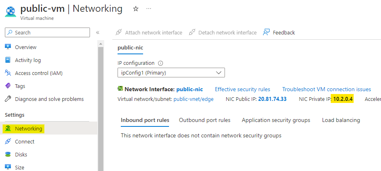The image size is (381, 171).
Task: Click the Connect icon in Settings
Action: pyautogui.click(x=8, y=141)
